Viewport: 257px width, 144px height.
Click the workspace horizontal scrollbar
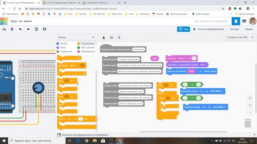[x=184, y=132]
